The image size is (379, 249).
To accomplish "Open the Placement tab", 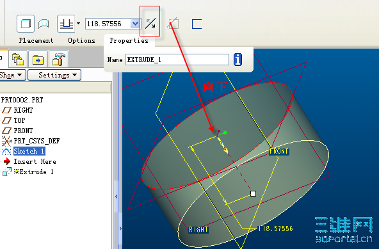I will click(x=36, y=40).
